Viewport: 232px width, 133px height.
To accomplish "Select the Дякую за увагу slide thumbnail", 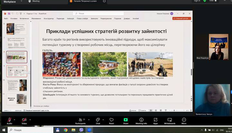I will (17, 99).
